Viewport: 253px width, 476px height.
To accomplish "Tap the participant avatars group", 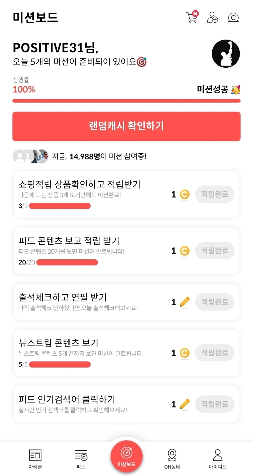I will pos(30,157).
